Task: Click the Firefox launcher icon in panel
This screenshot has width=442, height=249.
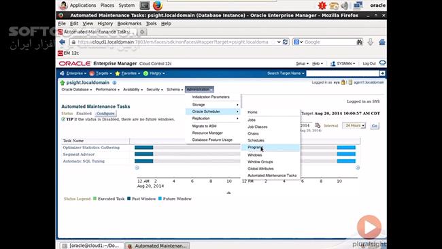Action: (x=158, y=5)
